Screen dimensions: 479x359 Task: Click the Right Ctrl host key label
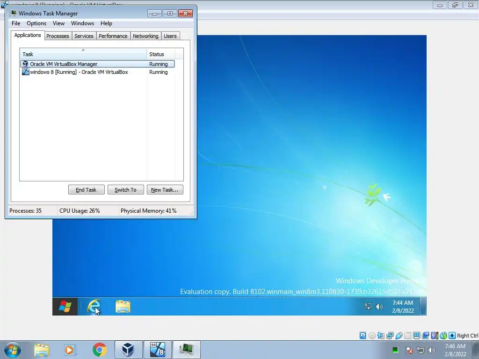(x=467, y=336)
